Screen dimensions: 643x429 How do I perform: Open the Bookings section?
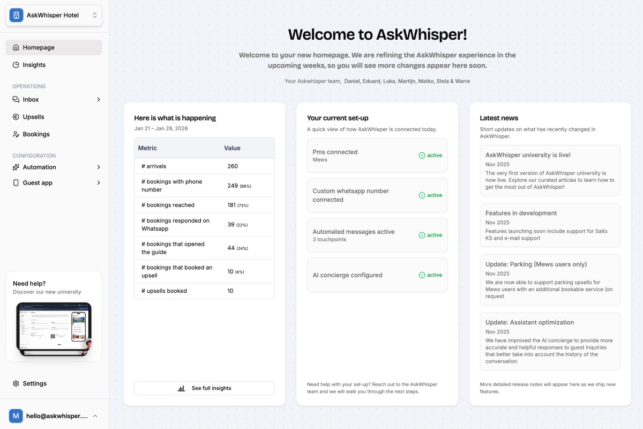click(x=36, y=134)
